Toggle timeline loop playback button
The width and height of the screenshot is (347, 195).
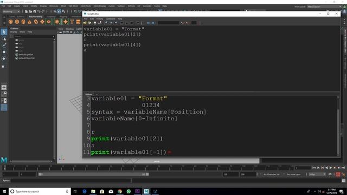(330, 174)
